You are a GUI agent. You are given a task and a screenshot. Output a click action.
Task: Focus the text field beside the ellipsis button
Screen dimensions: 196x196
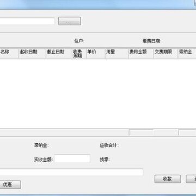(27, 21)
